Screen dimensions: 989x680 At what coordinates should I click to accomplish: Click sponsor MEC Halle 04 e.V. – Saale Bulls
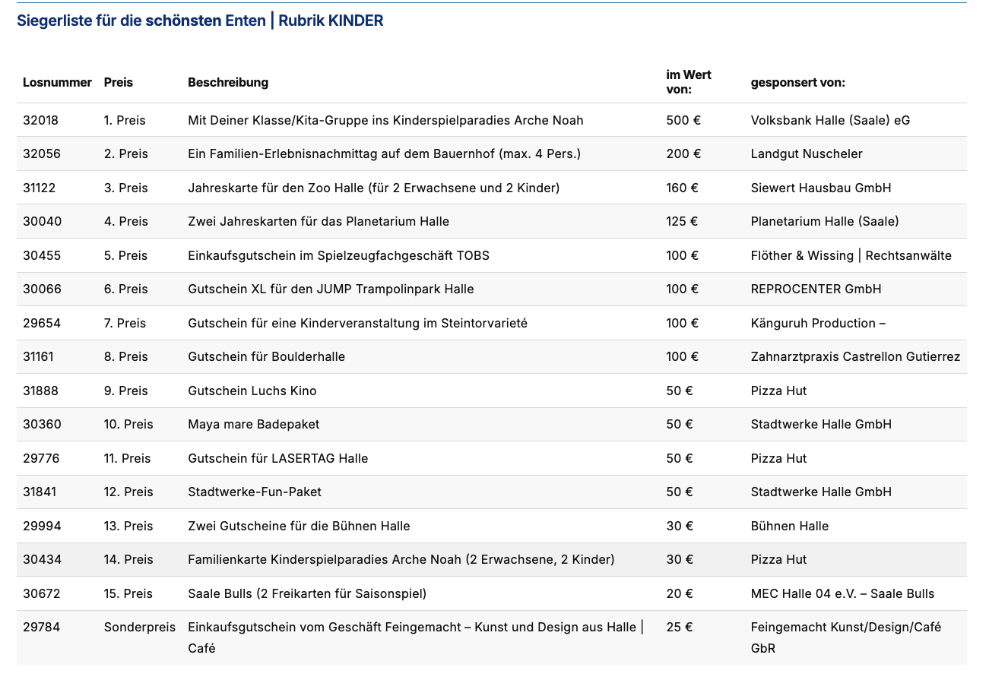click(842, 593)
